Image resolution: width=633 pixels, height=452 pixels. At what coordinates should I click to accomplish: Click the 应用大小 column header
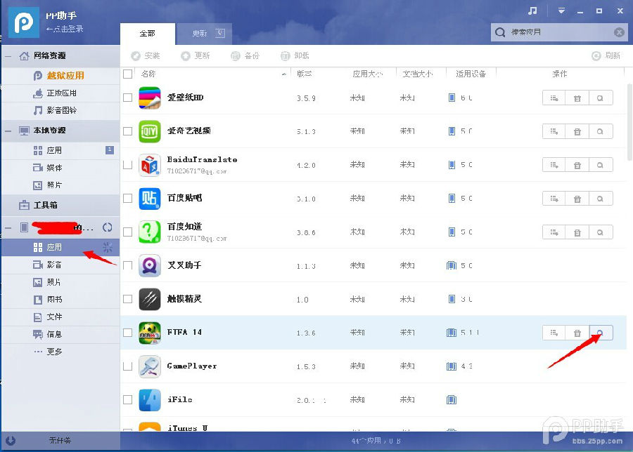click(367, 74)
